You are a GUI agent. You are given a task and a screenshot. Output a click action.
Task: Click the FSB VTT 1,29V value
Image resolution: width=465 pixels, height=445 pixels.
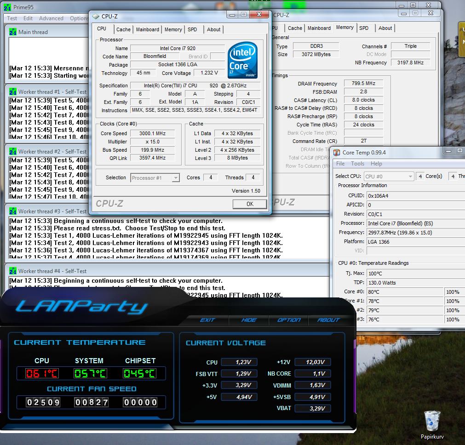[239, 374]
